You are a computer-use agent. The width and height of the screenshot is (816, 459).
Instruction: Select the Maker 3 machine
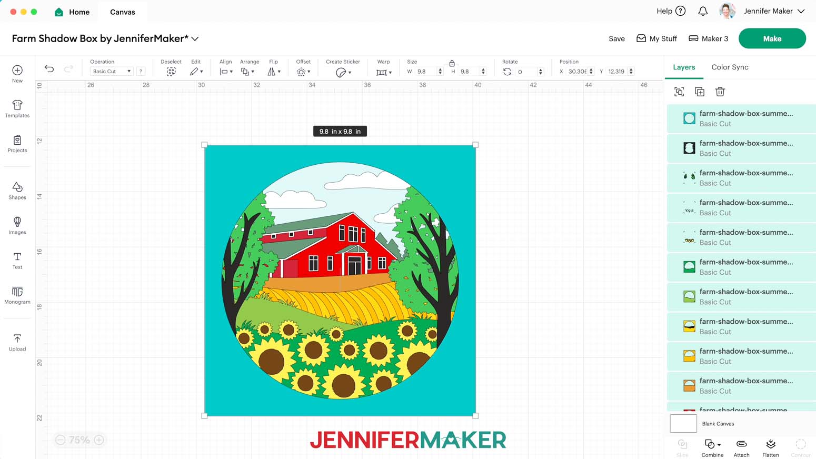(x=708, y=38)
